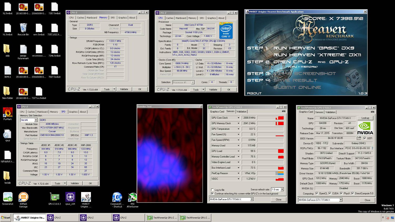
Task: Open Sensors tab in GPU-Z Graphics Card window
Action: click(x=319, y=112)
